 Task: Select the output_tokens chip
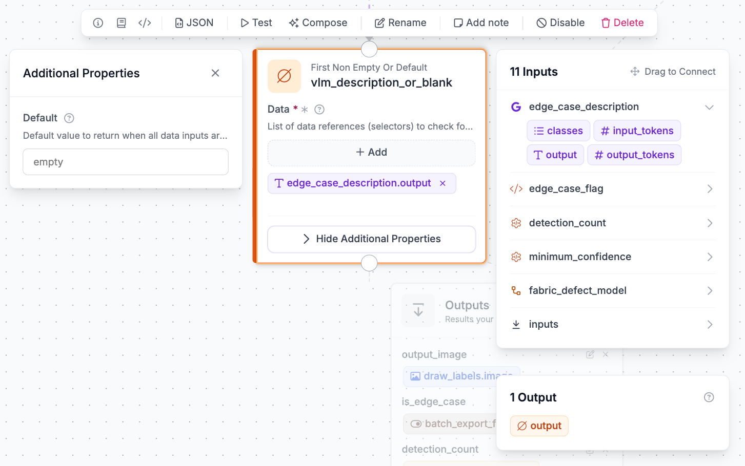[x=634, y=155]
